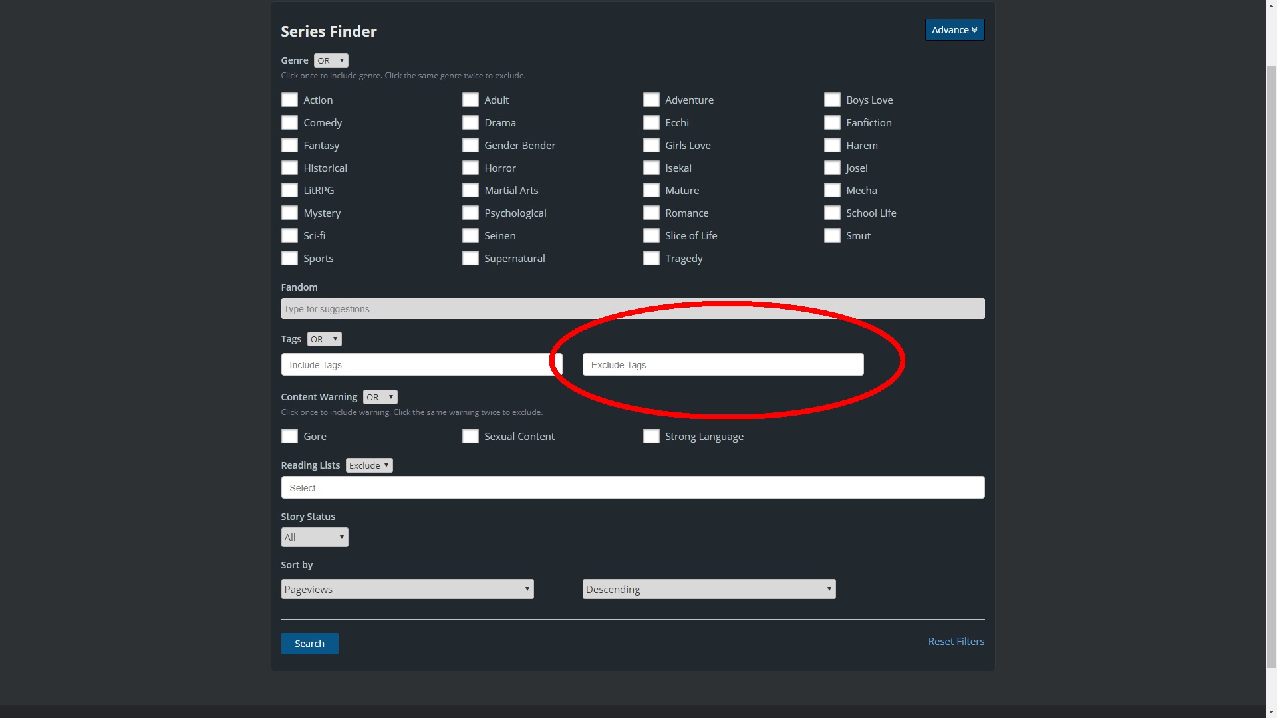The height and width of the screenshot is (718, 1277).
Task: Open the Story Status All dropdown
Action: click(314, 537)
